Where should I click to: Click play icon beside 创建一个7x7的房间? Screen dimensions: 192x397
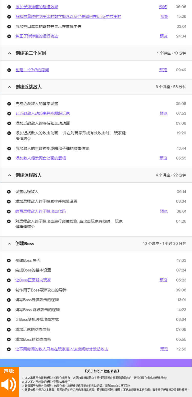point(9,70)
